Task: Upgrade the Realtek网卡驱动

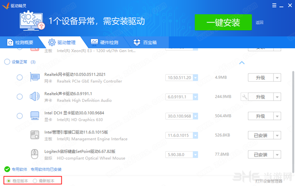Action: click(x=261, y=78)
